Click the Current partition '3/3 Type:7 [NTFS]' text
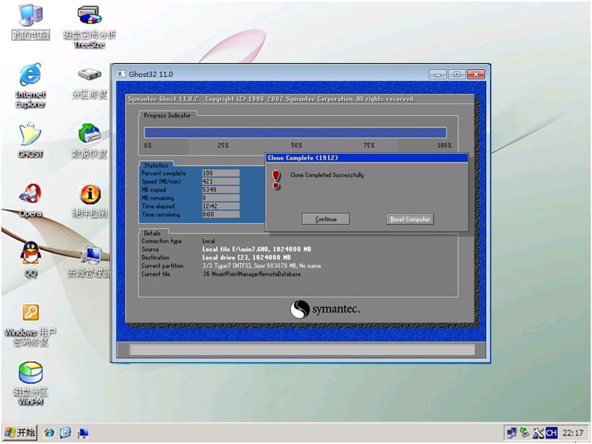The image size is (592, 444). [x=262, y=266]
